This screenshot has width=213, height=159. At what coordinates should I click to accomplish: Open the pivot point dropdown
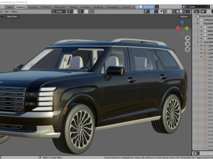coord(70,11)
